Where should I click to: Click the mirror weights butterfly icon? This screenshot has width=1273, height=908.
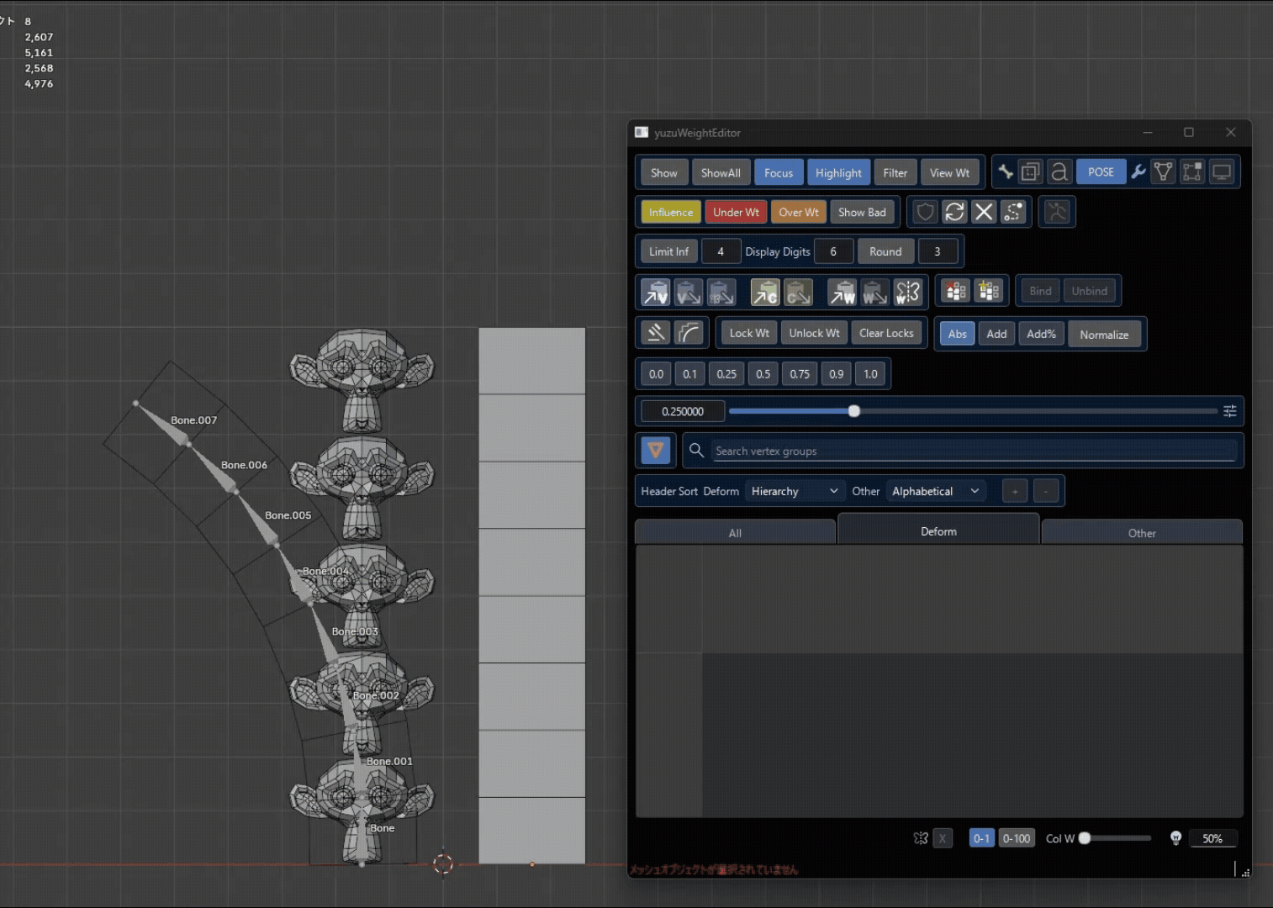coord(921,838)
